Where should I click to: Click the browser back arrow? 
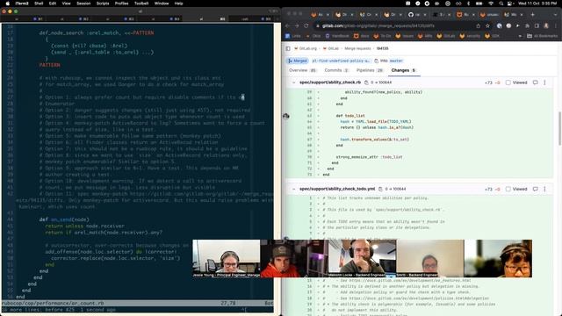click(x=287, y=25)
